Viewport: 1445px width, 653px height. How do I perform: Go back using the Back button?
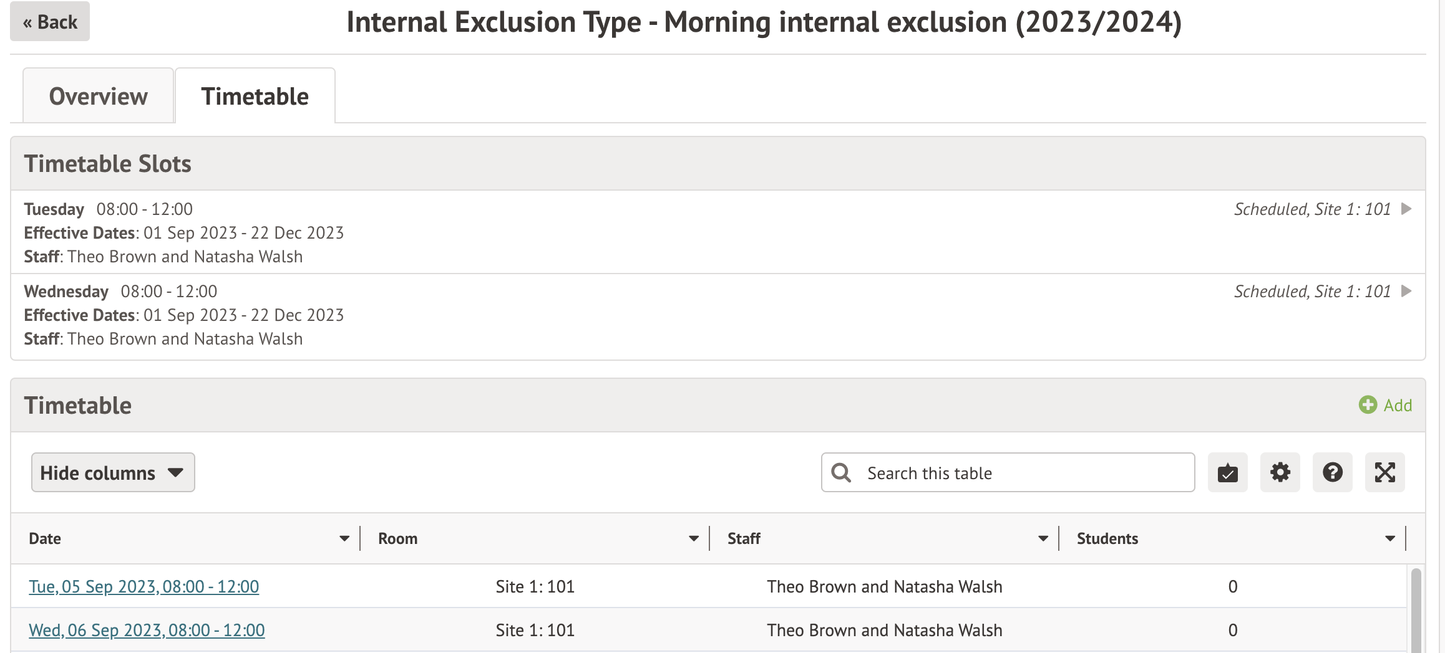tap(50, 22)
